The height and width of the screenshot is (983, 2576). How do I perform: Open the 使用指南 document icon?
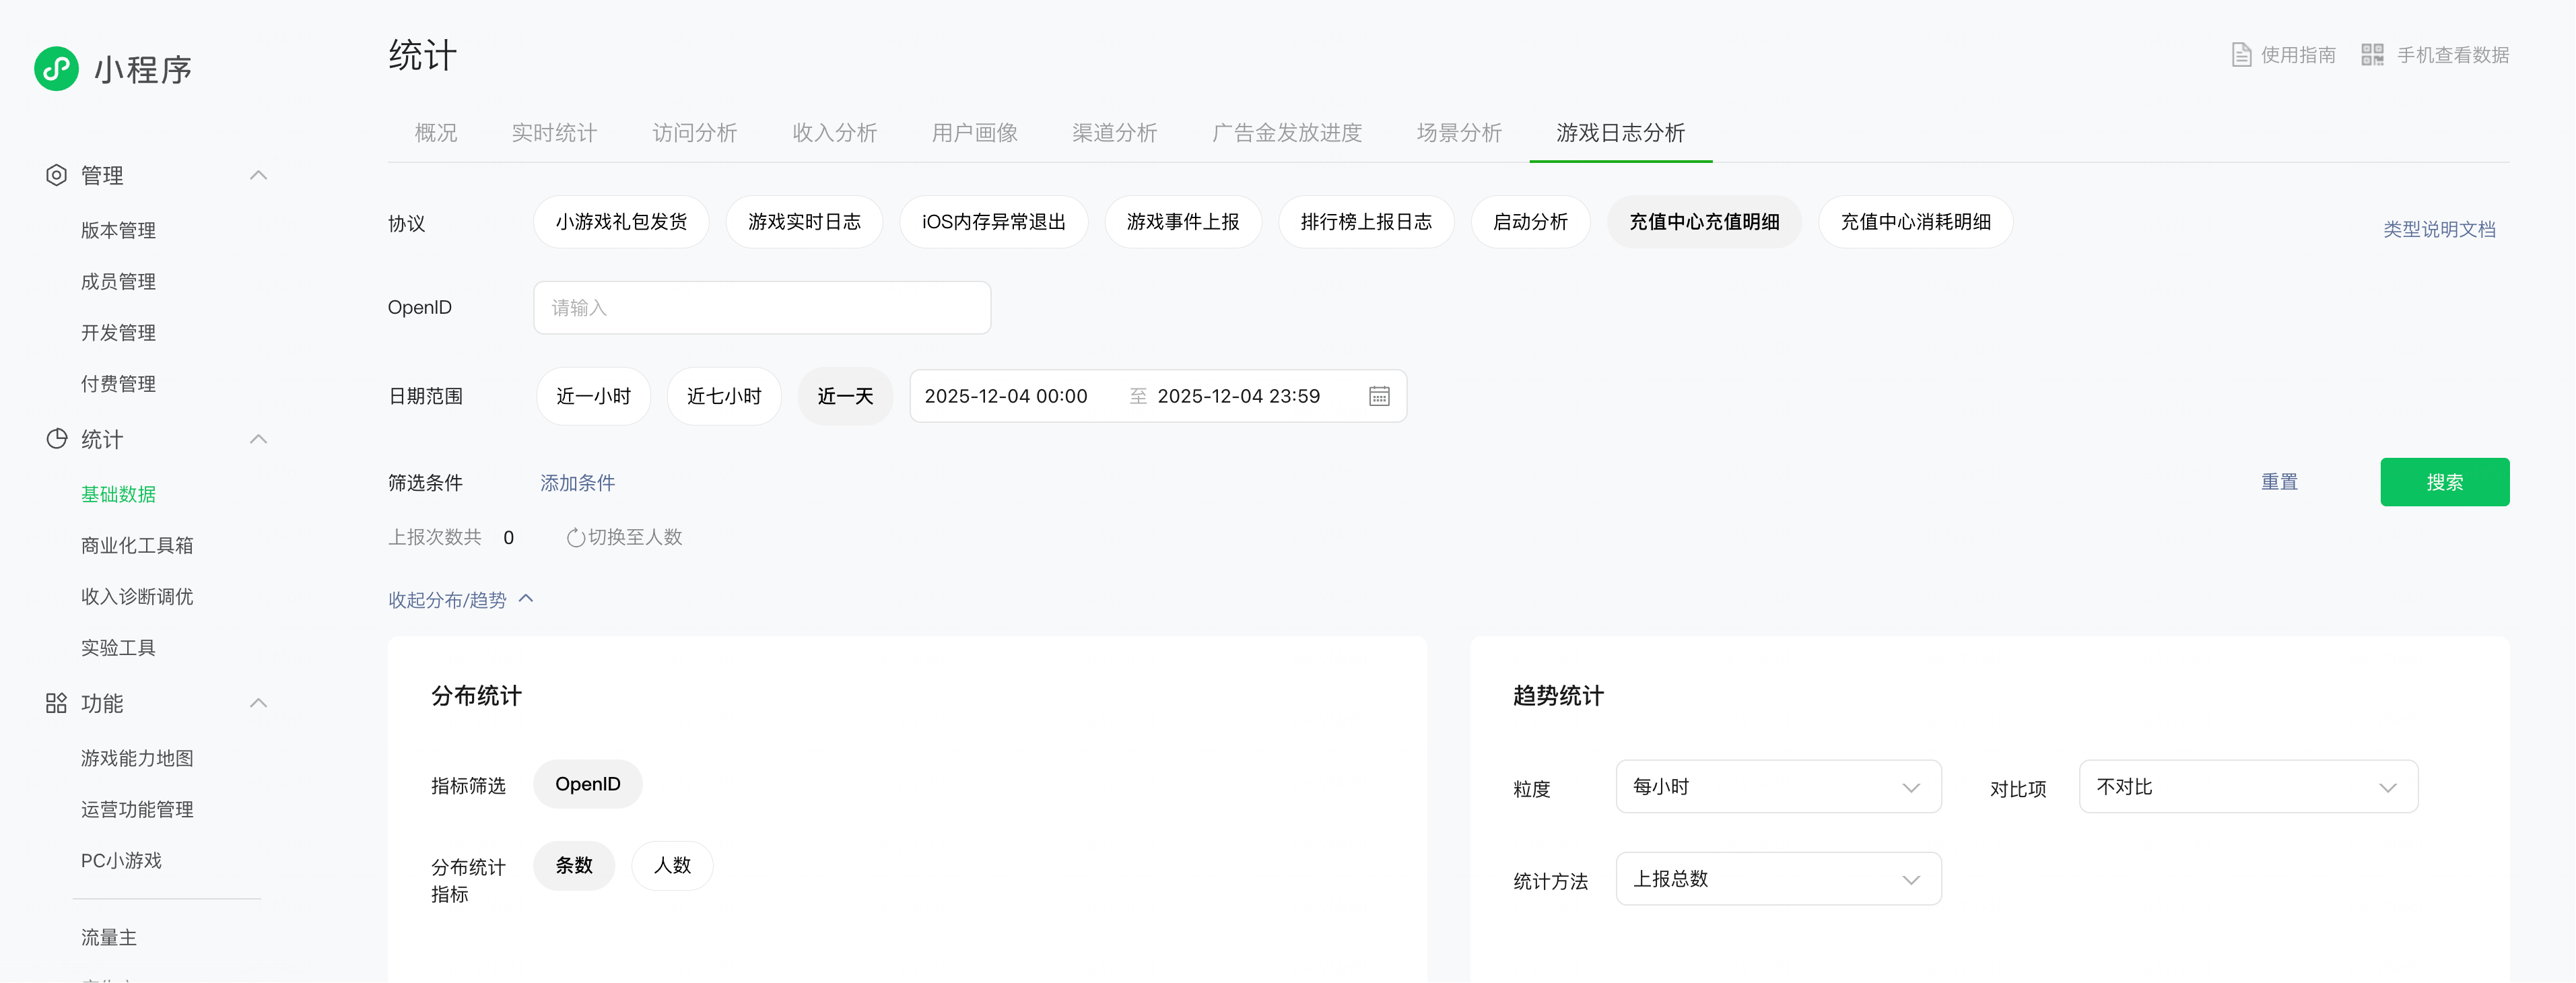[x=2241, y=55]
